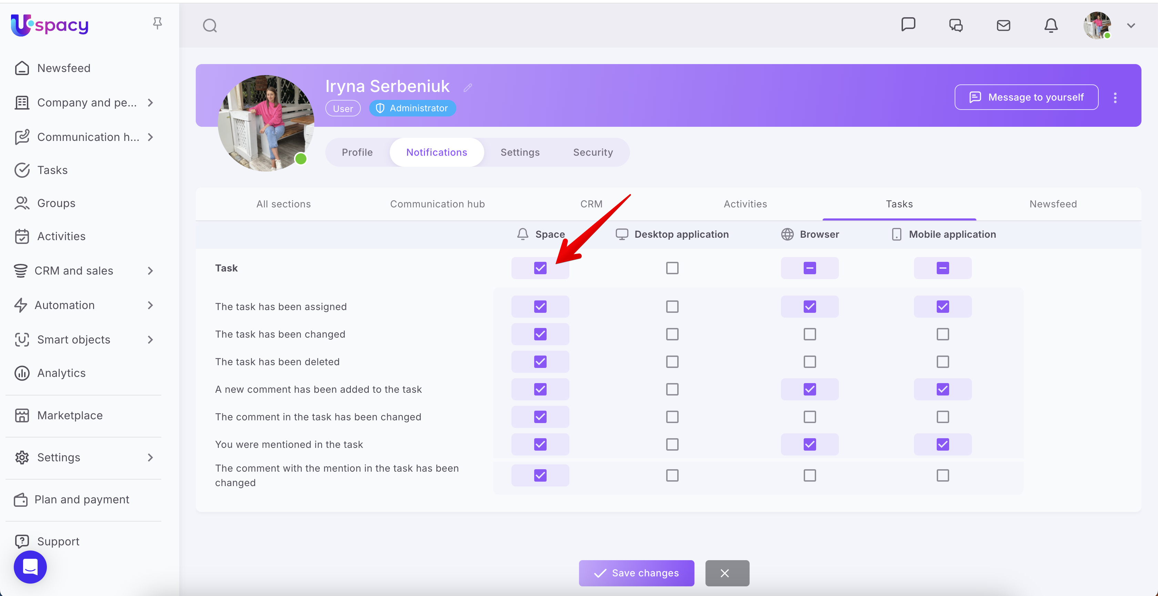Screen dimensions: 1158x596
Task: Click the search magnifier icon
Action: [210, 26]
